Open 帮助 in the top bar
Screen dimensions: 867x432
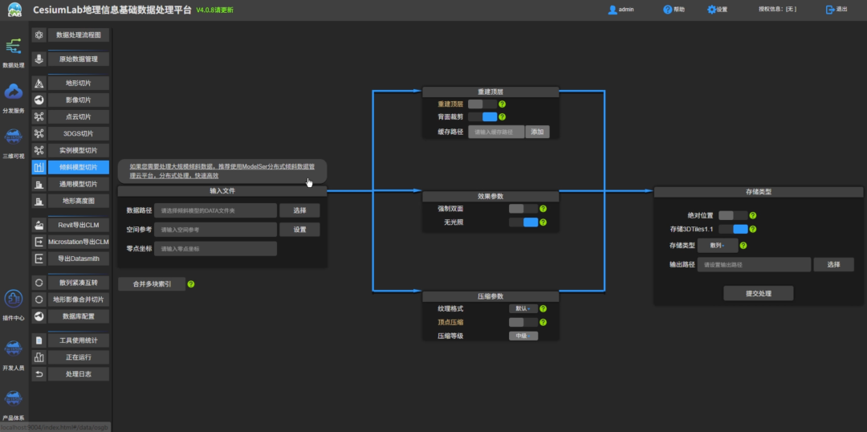click(674, 10)
